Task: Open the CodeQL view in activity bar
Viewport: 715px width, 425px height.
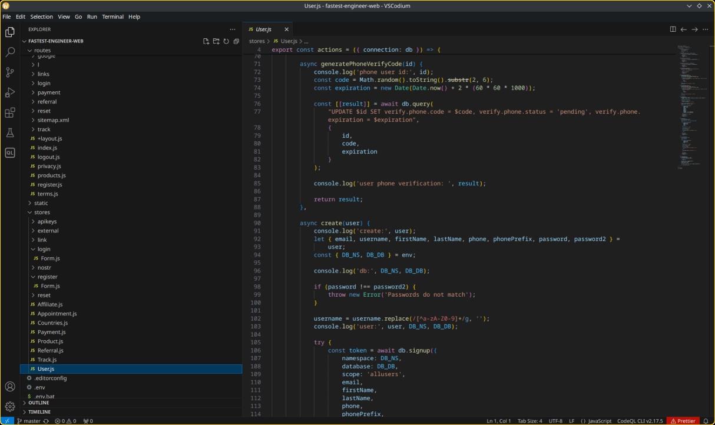Action: click(x=10, y=153)
